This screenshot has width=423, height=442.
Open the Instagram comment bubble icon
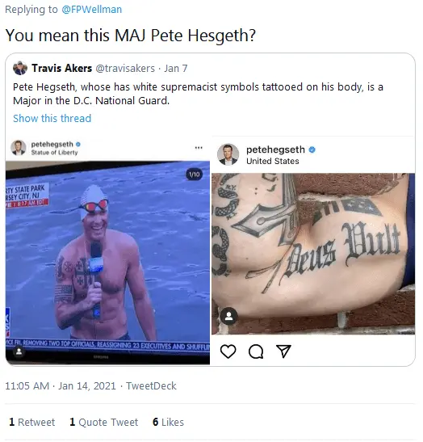[256, 351]
